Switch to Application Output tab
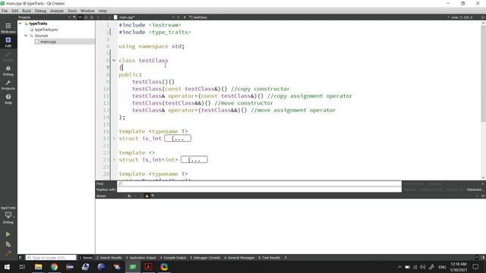Image resolution: width=486 pixels, height=273 pixels. pyautogui.click(x=140, y=258)
